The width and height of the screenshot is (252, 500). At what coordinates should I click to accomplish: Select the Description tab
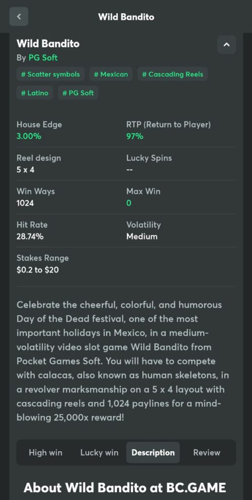pos(153,453)
